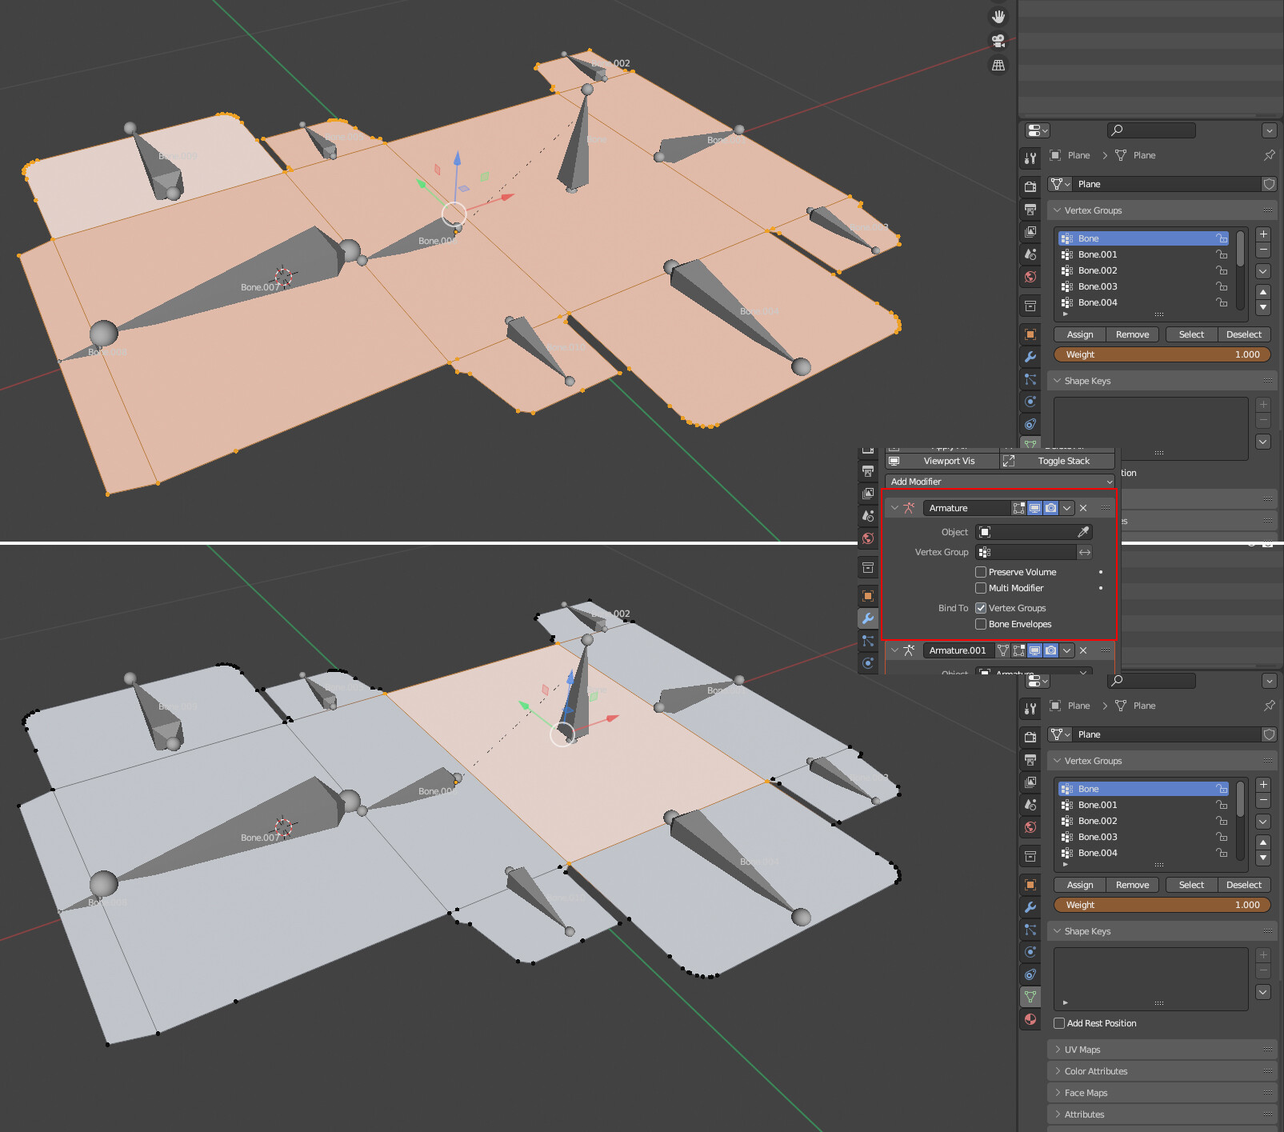Viewport: 1284px width, 1132px height.
Task: Remove the active vertex group in upper panel
Action: click(x=1263, y=250)
